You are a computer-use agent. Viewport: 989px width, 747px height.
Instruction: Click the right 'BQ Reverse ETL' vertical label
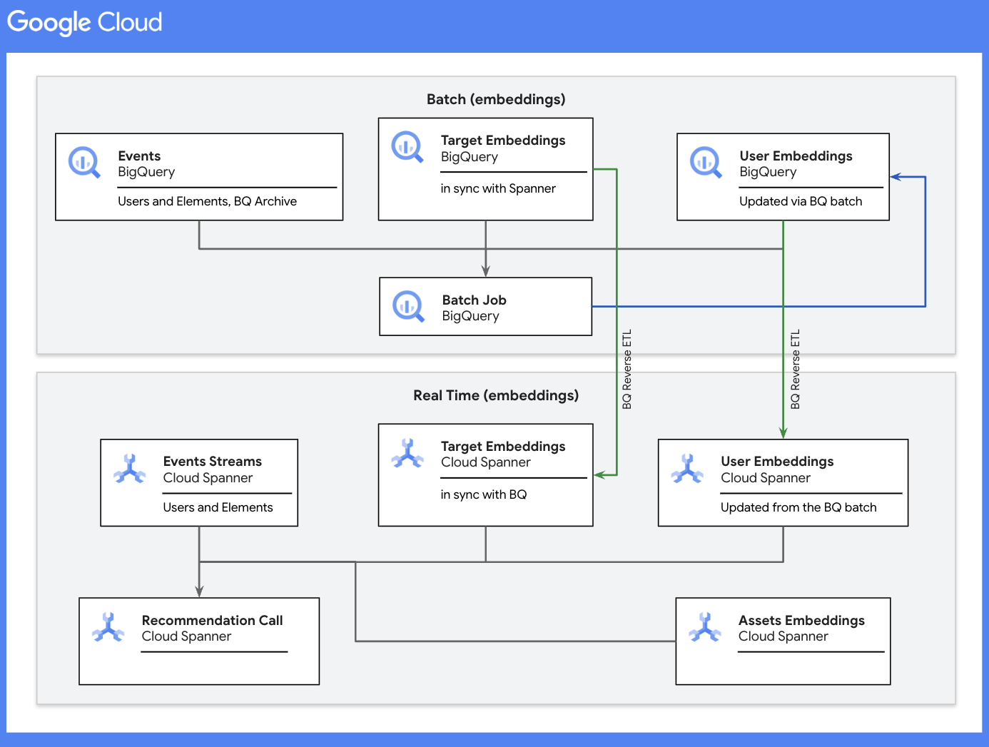click(796, 369)
